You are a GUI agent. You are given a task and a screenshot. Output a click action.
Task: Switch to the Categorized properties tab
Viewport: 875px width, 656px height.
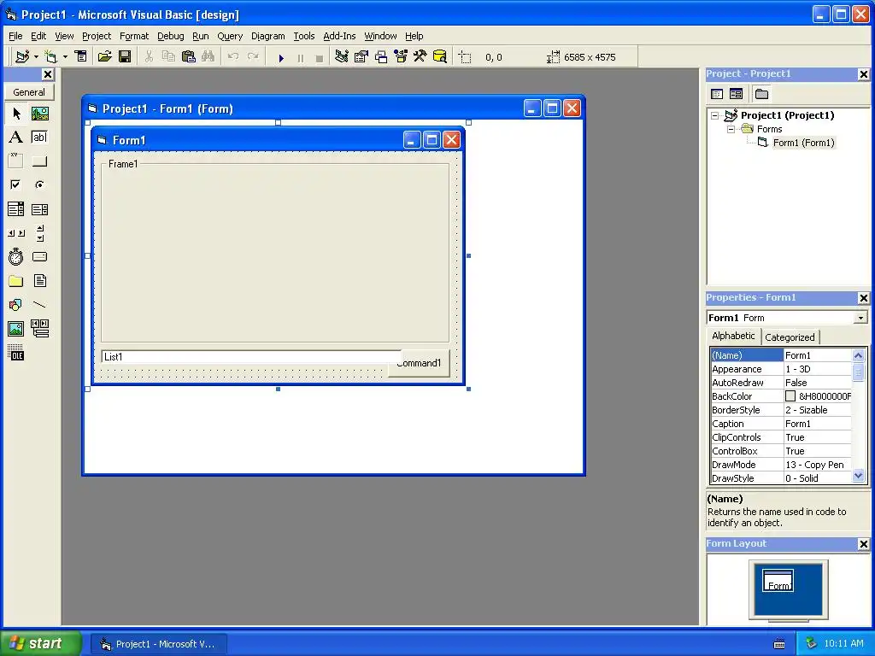point(790,337)
